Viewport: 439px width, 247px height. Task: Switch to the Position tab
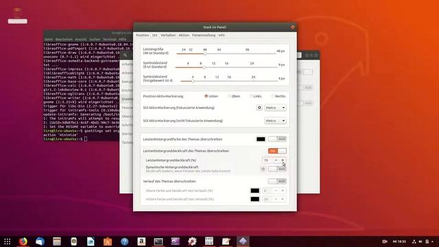coord(142,35)
